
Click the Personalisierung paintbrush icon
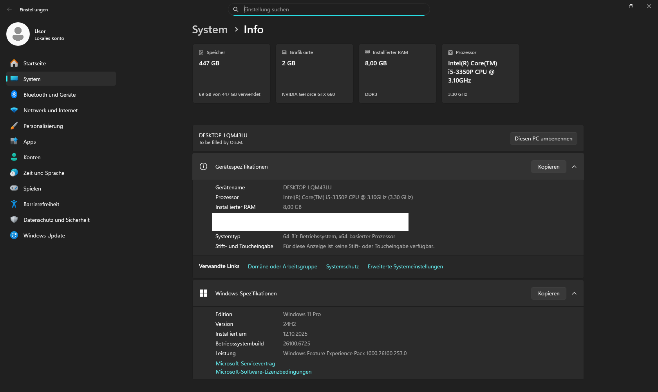click(x=14, y=126)
